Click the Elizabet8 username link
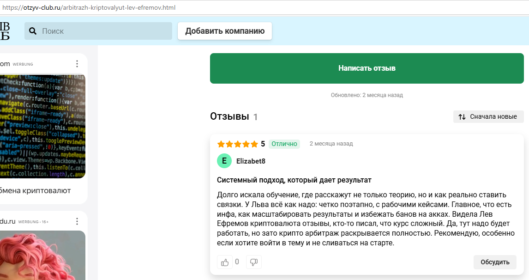Image resolution: width=529 pixels, height=280 pixels. (x=251, y=161)
